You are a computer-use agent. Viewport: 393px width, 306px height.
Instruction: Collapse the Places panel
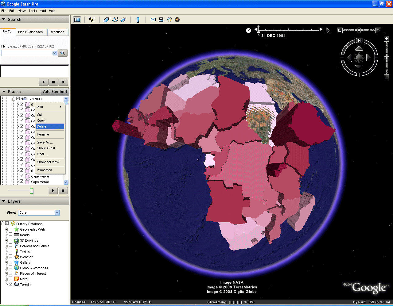point(4,92)
